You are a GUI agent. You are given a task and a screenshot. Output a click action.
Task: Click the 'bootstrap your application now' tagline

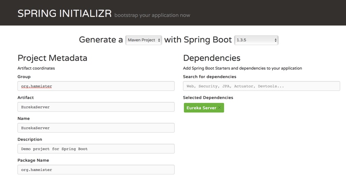[152, 15]
